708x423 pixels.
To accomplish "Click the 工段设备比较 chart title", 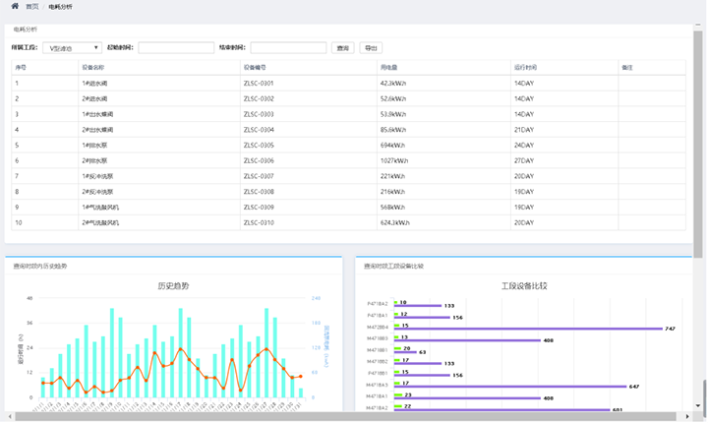I will coord(523,286).
